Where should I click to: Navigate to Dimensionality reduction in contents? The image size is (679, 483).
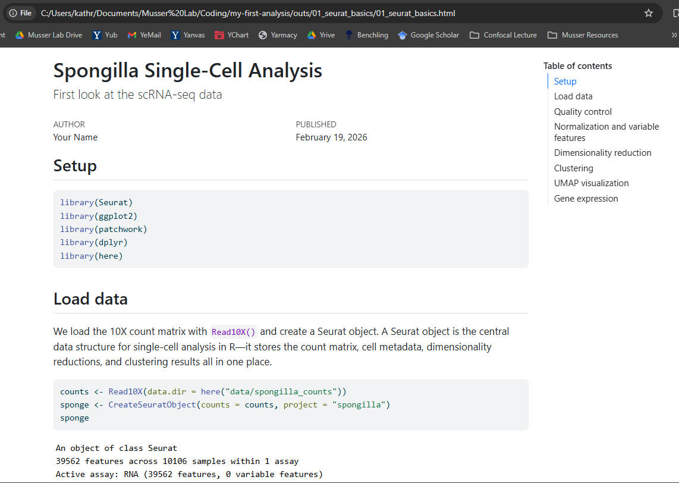(602, 153)
